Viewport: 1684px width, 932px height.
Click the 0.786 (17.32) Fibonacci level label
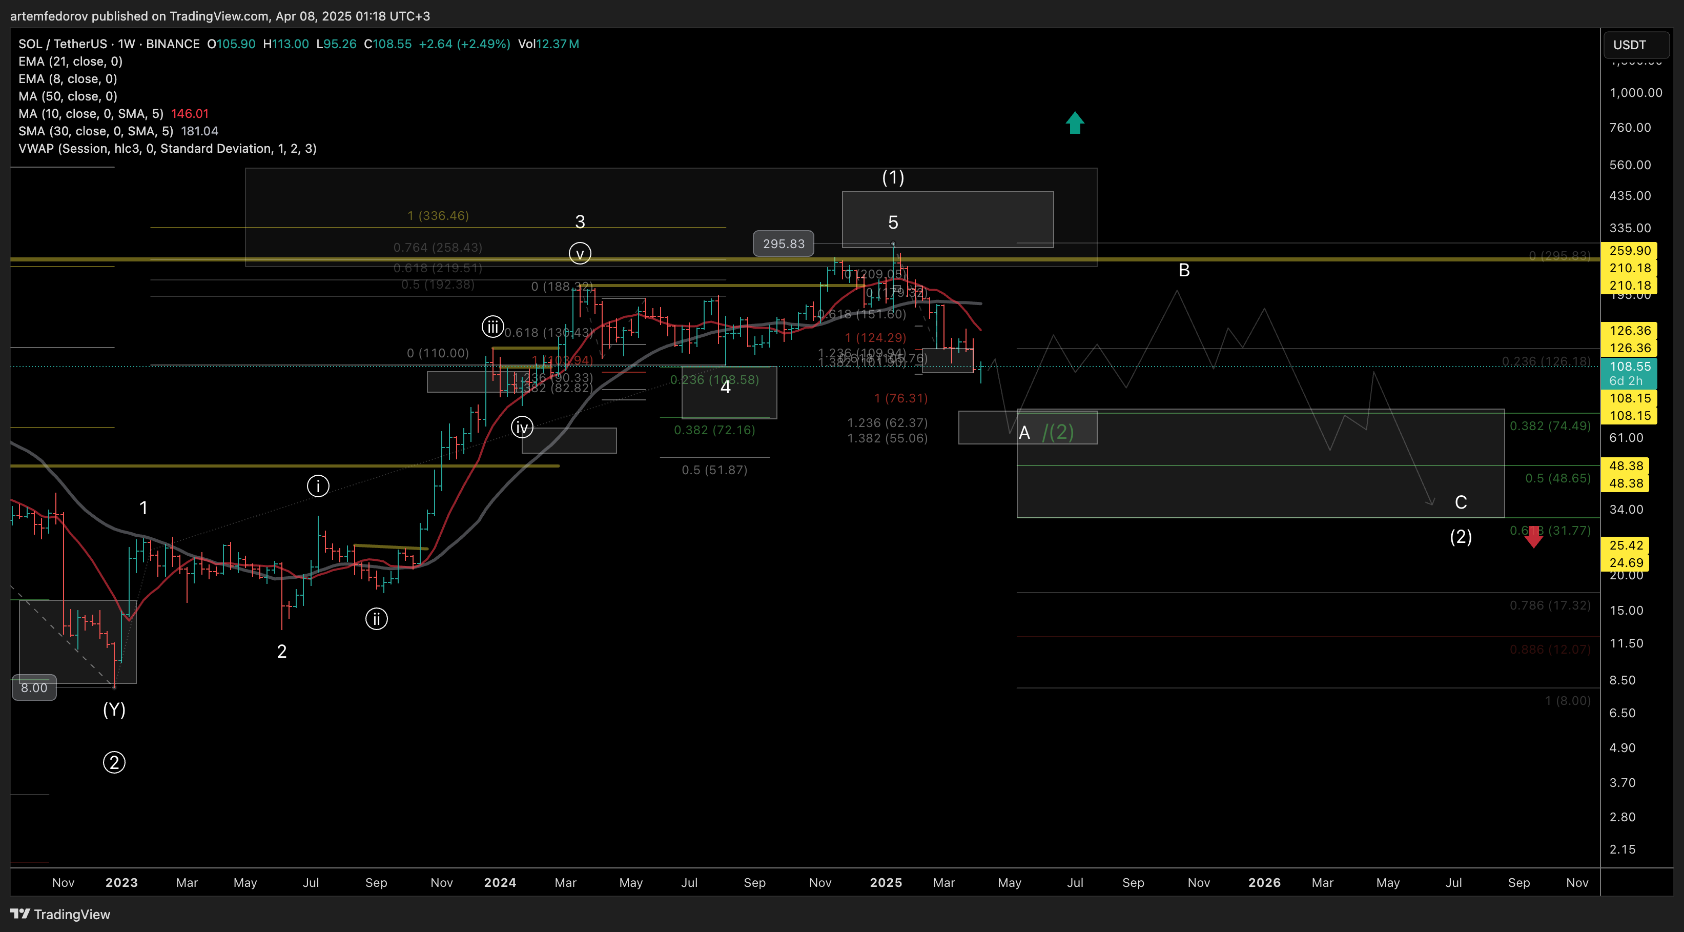pyautogui.click(x=1550, y=605)
